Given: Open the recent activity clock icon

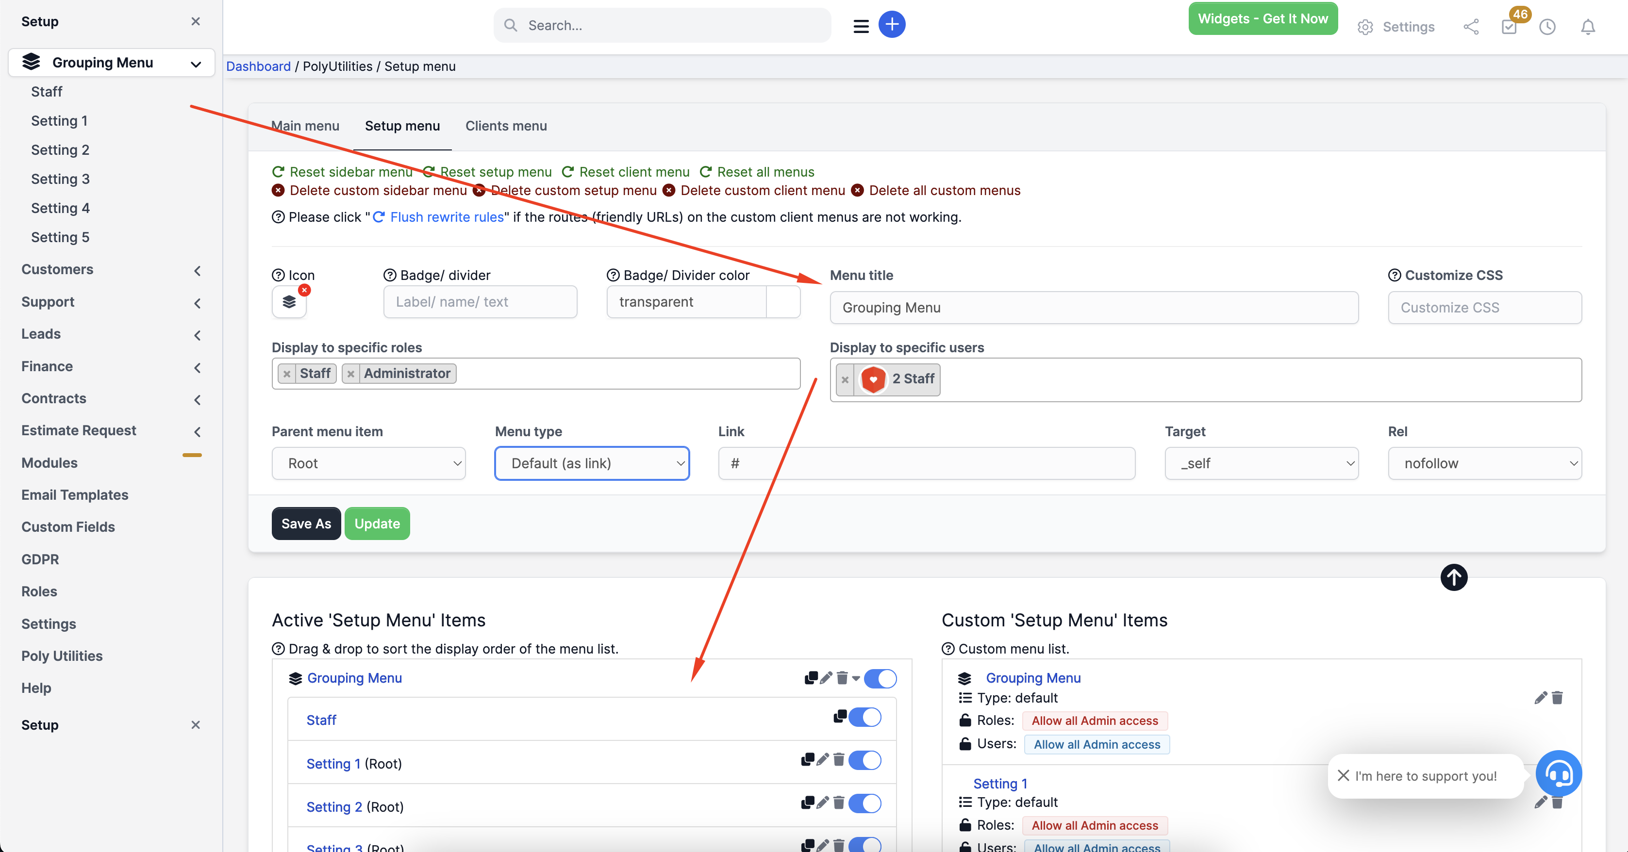Looking at the screenshot, I should click(1547, 27).
